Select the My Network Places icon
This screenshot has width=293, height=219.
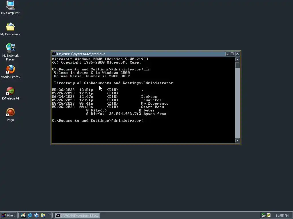[10, 52]
